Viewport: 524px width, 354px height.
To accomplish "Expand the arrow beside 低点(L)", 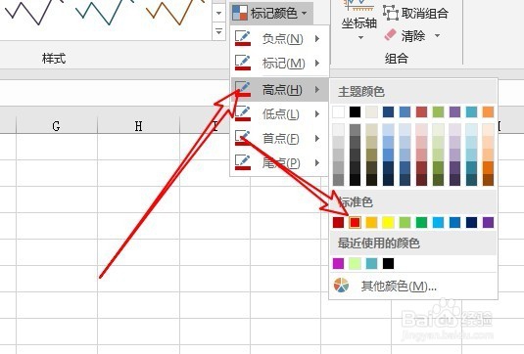I will [x=317, y=114].
